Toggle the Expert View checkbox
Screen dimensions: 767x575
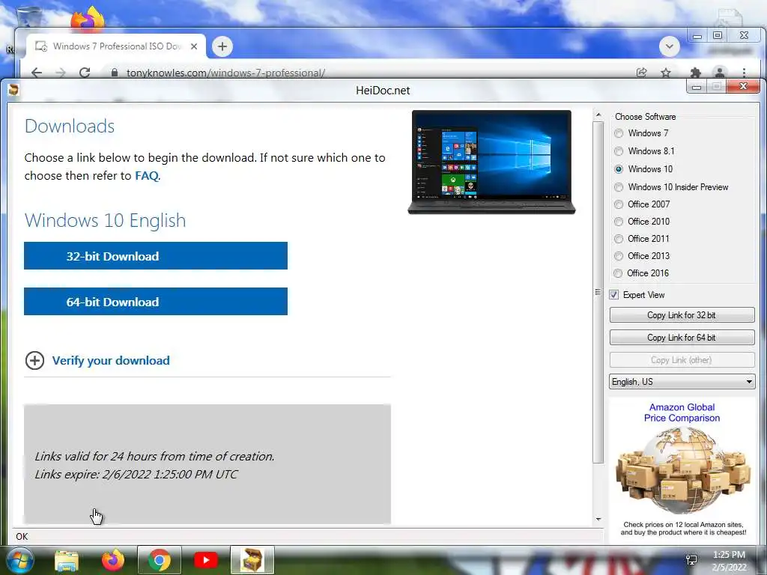[x=614, y=295]
